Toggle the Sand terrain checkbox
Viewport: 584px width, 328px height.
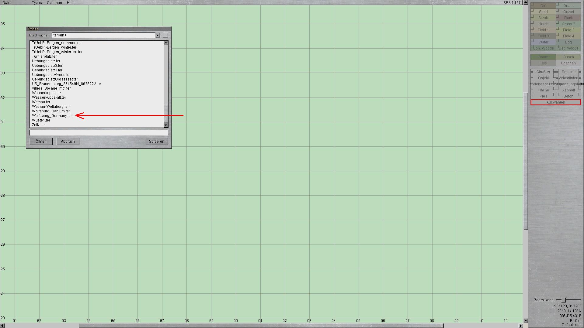(x=532, y=10)
